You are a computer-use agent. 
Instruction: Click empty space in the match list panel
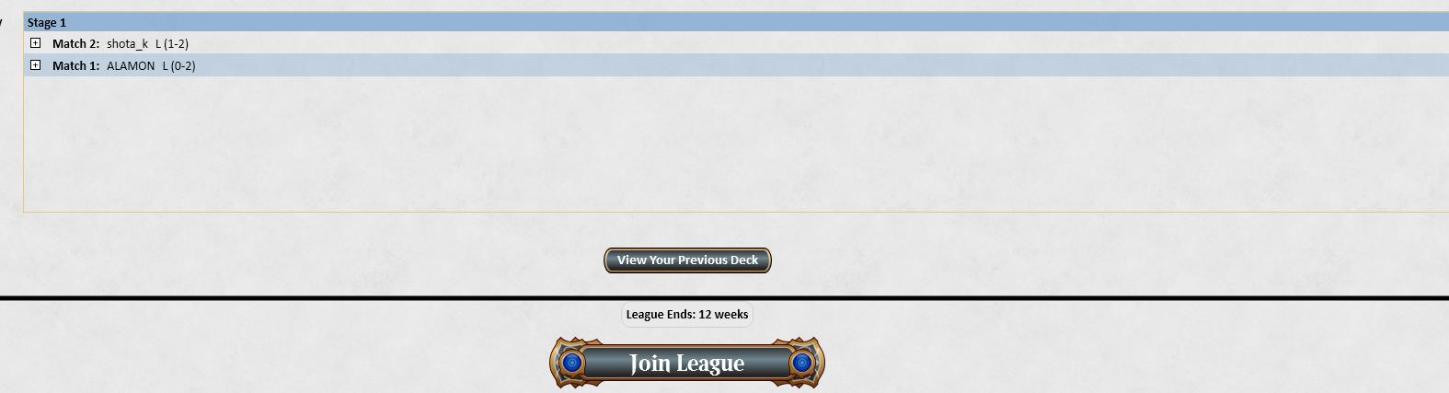(x=736, y=143)
